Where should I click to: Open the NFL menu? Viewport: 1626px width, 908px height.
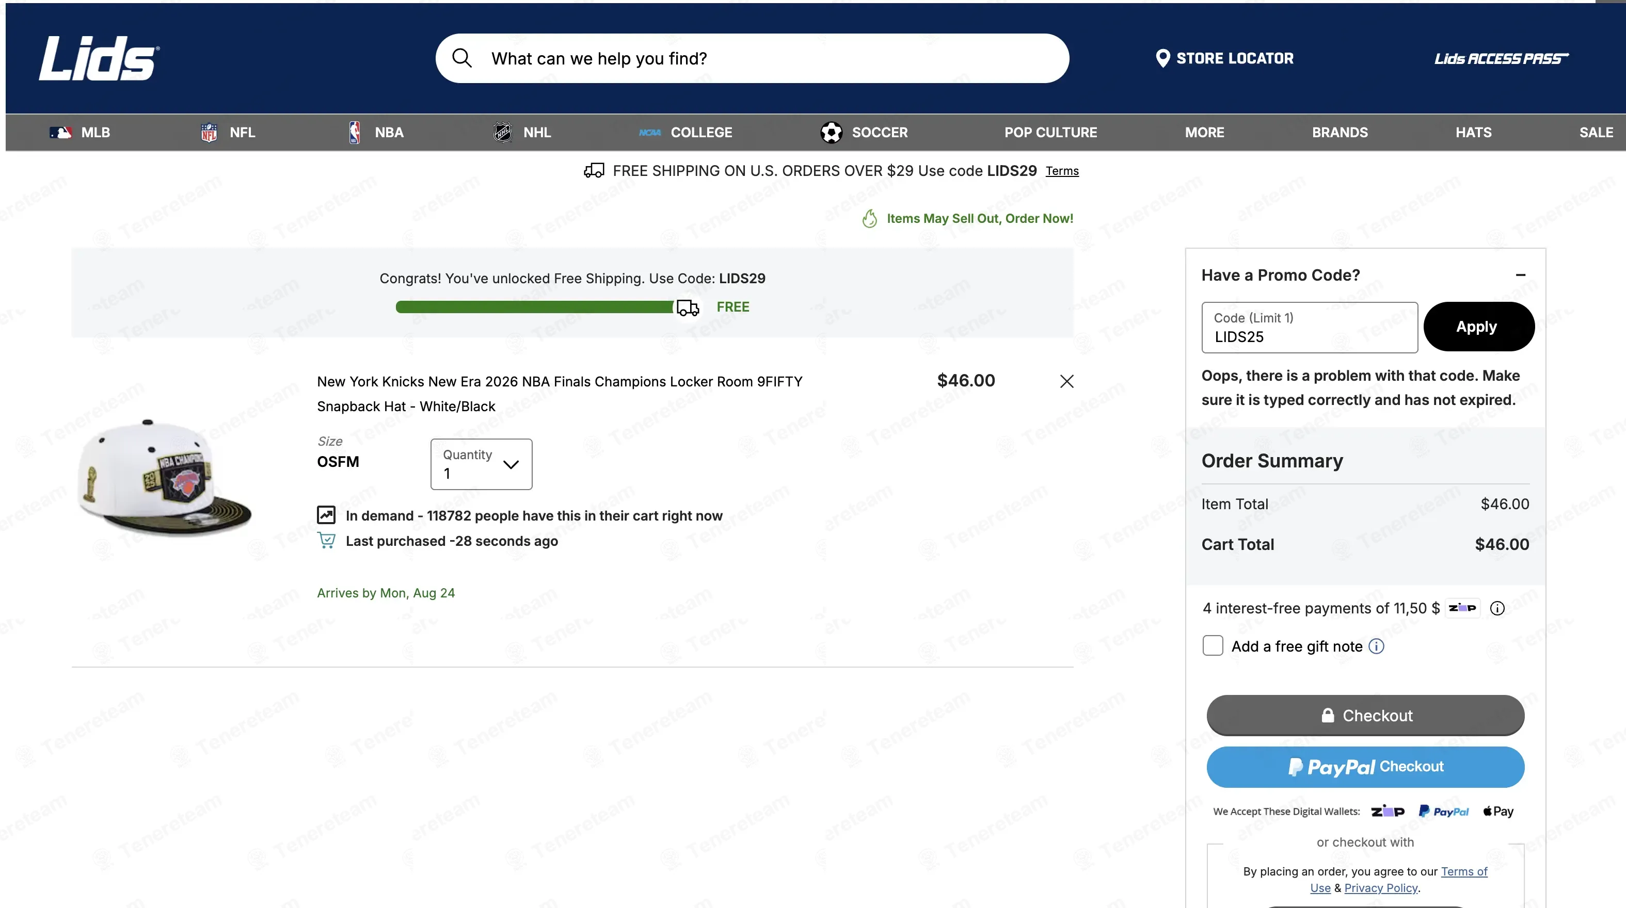[228, 133]
